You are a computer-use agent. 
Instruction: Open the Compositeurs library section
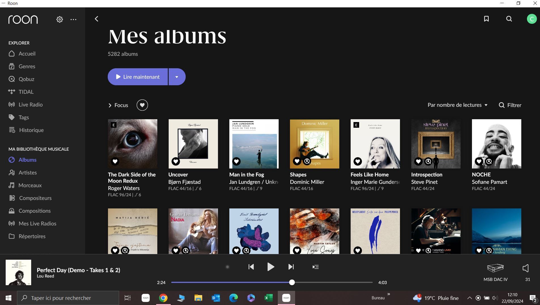click(x=30, y=198)
